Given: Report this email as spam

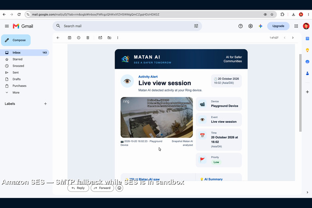Looking at the screenshot, I should [x=79, y=38].
